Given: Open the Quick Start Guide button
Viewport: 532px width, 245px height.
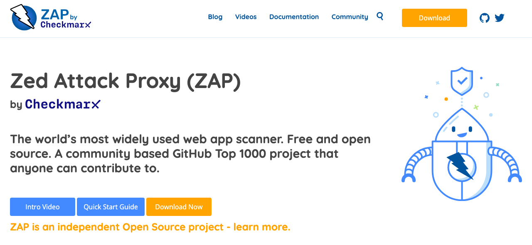Looking at the screenshot, I should tap(111, 207).
